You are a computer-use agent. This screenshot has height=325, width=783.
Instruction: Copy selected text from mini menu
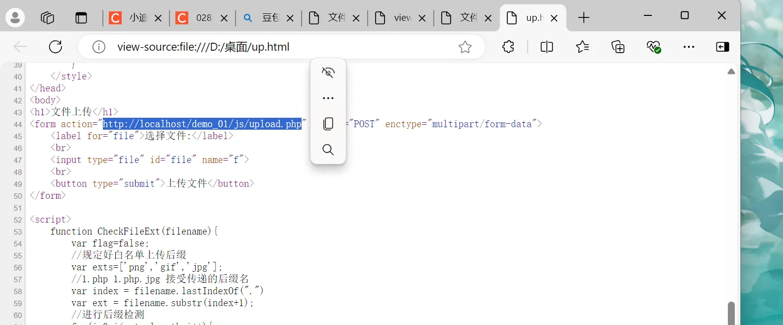tap(328, 124)
